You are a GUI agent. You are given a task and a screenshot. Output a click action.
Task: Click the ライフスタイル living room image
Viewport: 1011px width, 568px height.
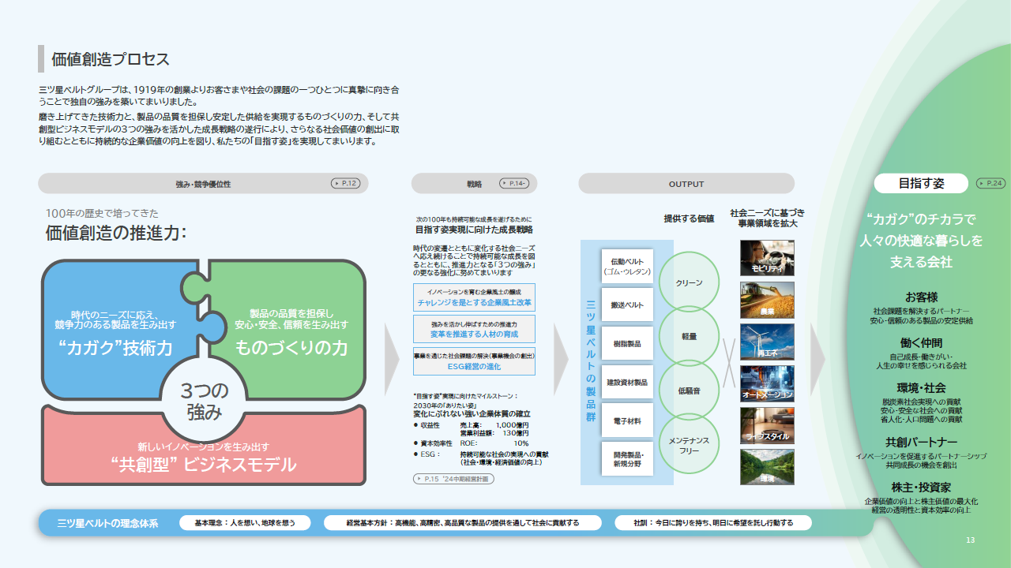coord(767,425)
